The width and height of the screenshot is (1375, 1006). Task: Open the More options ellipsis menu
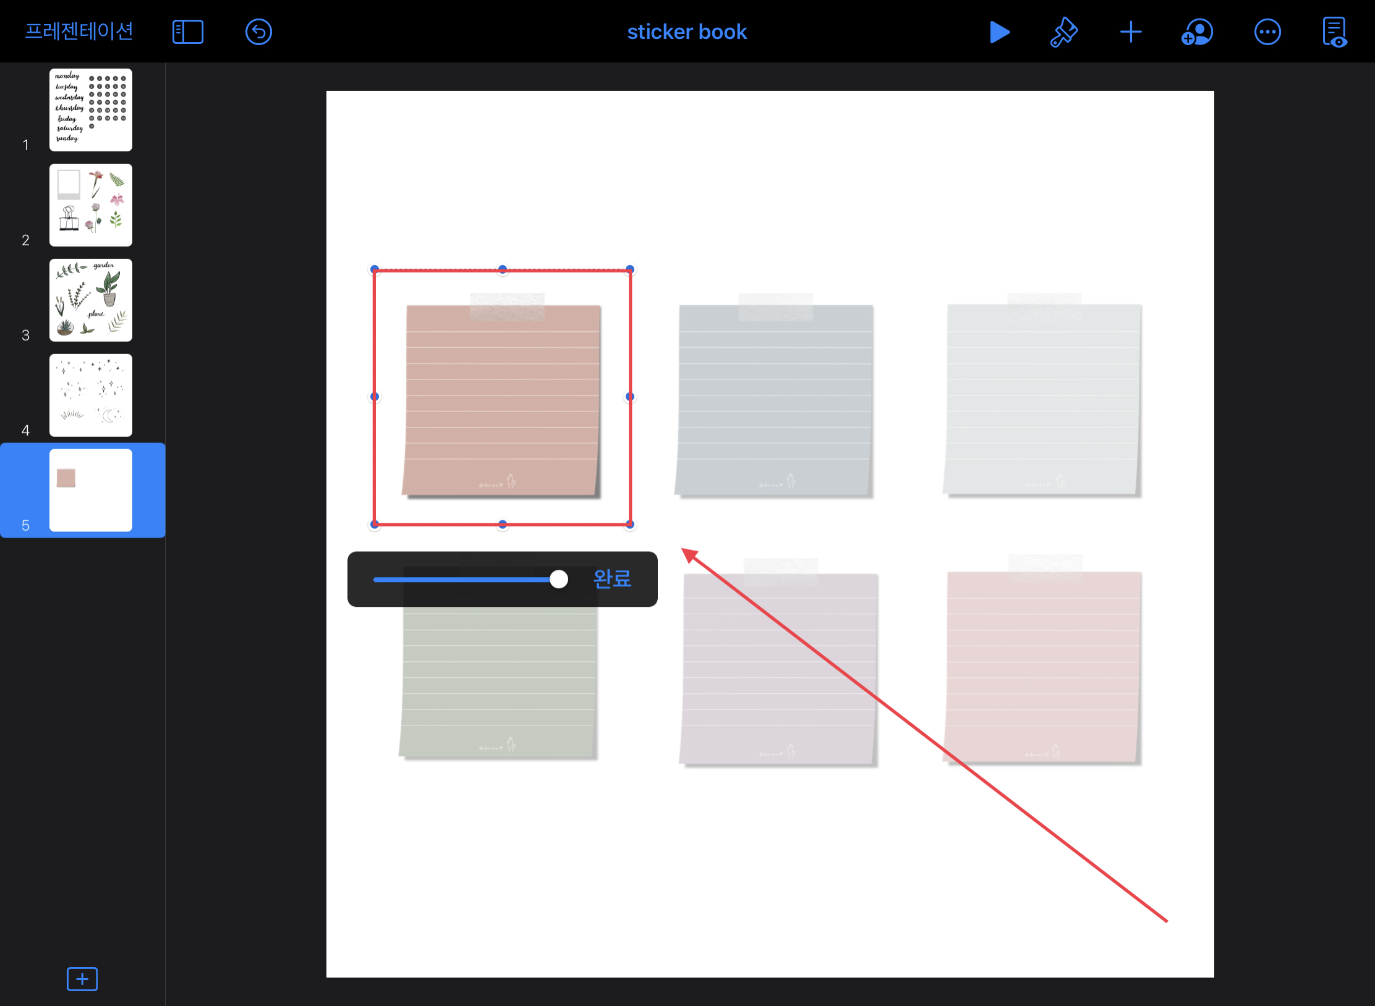[1267, 32]
